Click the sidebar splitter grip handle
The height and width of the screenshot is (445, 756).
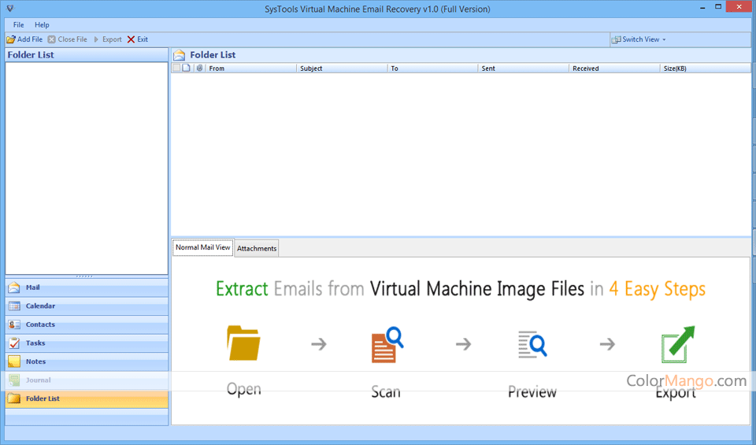(85, 276)
